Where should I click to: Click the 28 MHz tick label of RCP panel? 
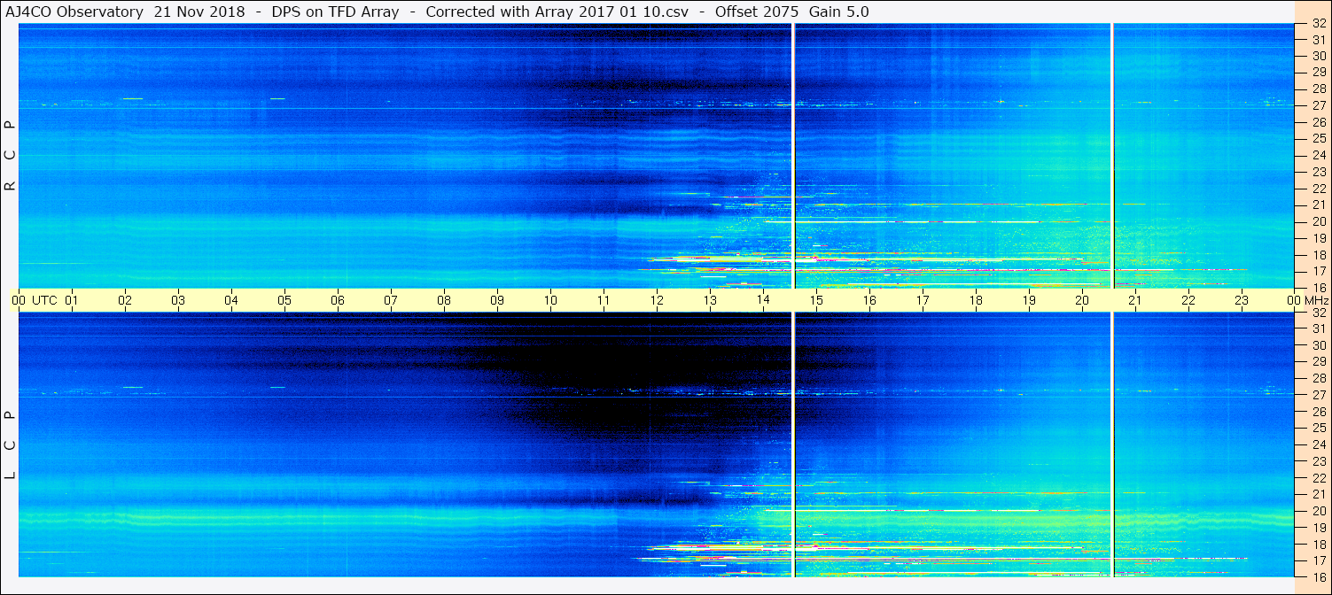pyautogui.click(x=1318, y=89)
